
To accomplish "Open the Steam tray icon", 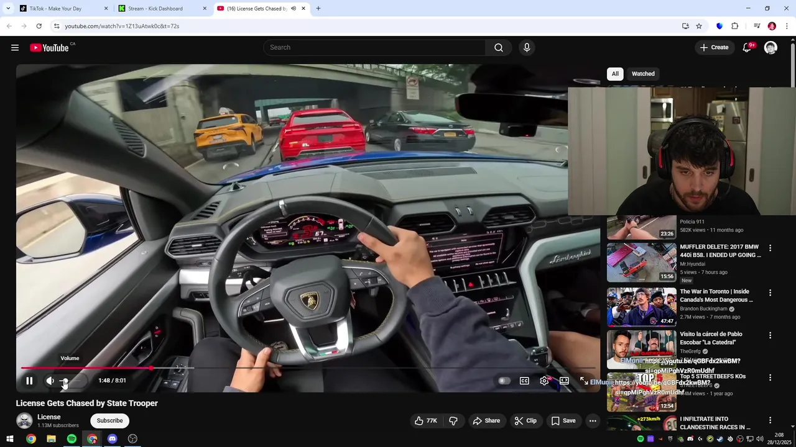I will (x=720, y=439).
